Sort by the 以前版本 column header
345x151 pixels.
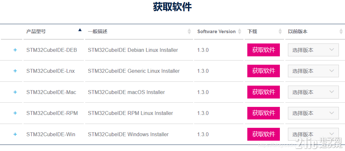(298, 32)
